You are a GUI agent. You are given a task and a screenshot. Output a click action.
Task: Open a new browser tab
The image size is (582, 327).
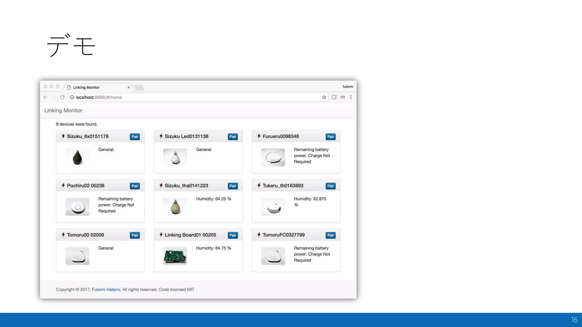pyautogui.click(x=139, y=88)
